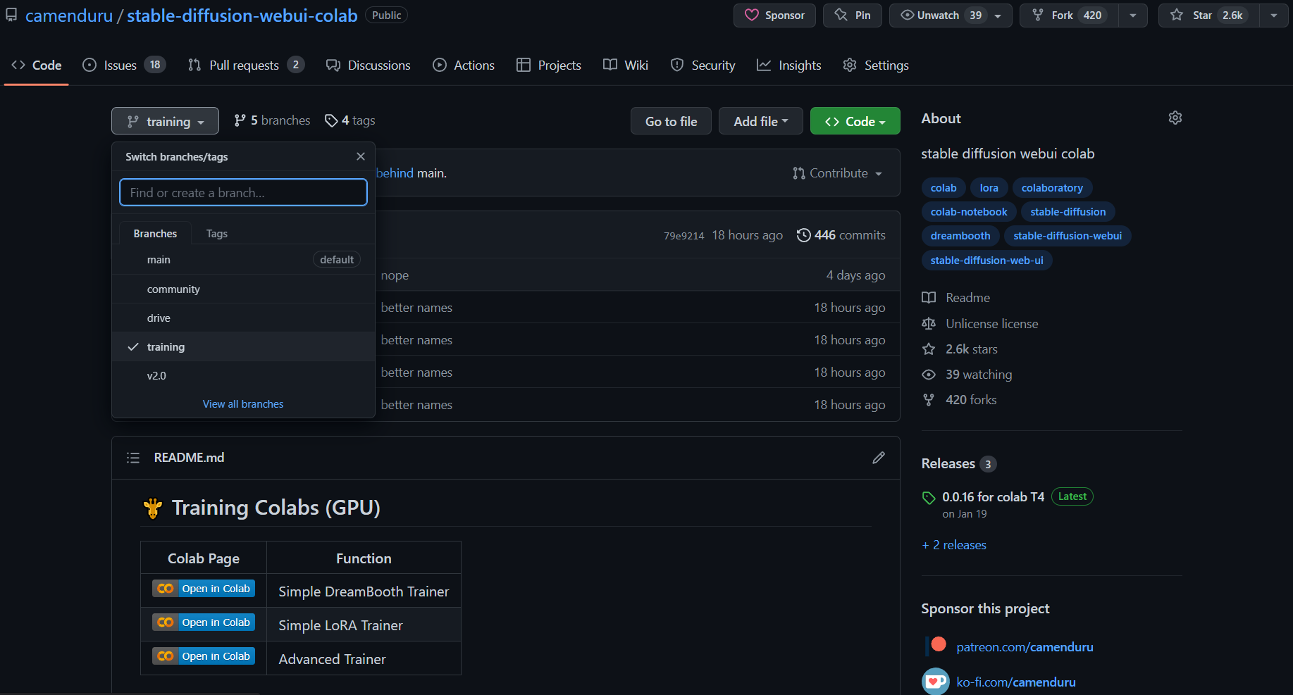1293x695 pixels.
Task: Click the commit history clock icon
Action: [x=803, y=235]
